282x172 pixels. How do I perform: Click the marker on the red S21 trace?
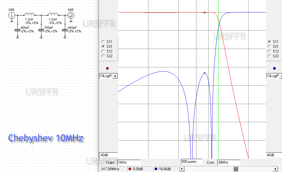(x=205, y=13)
